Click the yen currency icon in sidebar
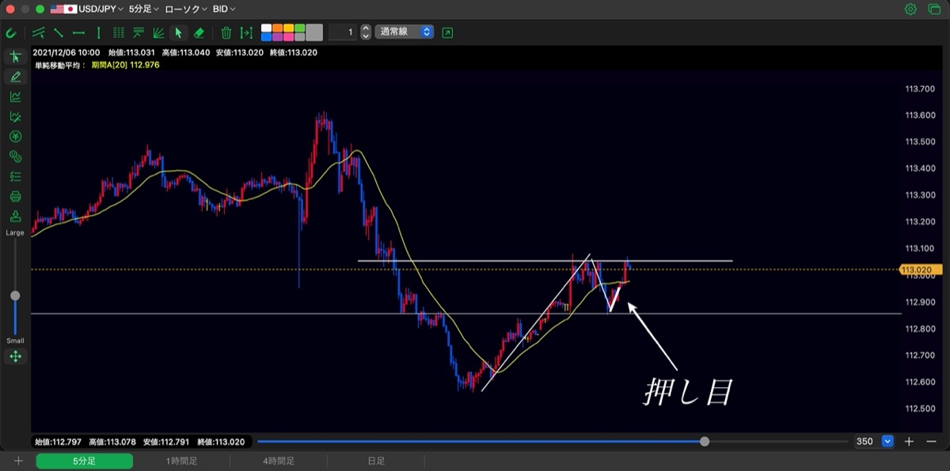Image resolution: width=950 pixels, height=471 pixels. tap(15, 137)
